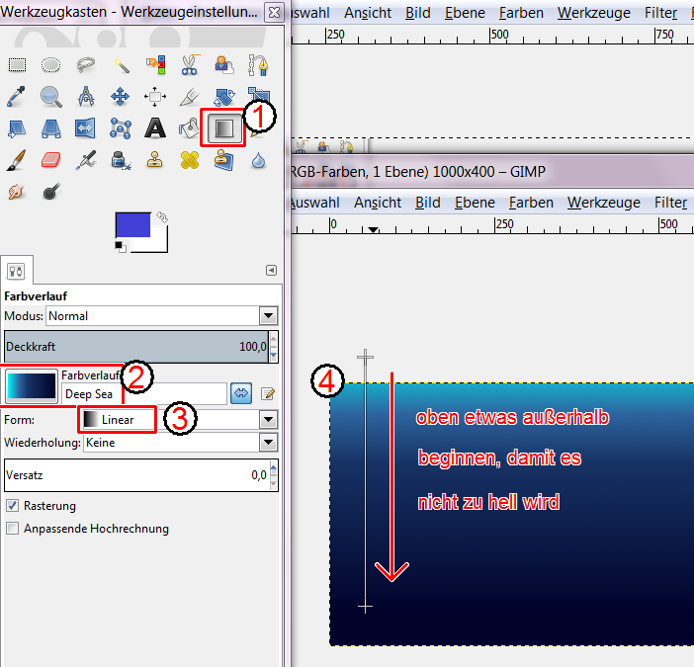Select the Ellipse Select tool
Image resolution: width=694 pixels, height=667 pixels.
pos(50,65)
